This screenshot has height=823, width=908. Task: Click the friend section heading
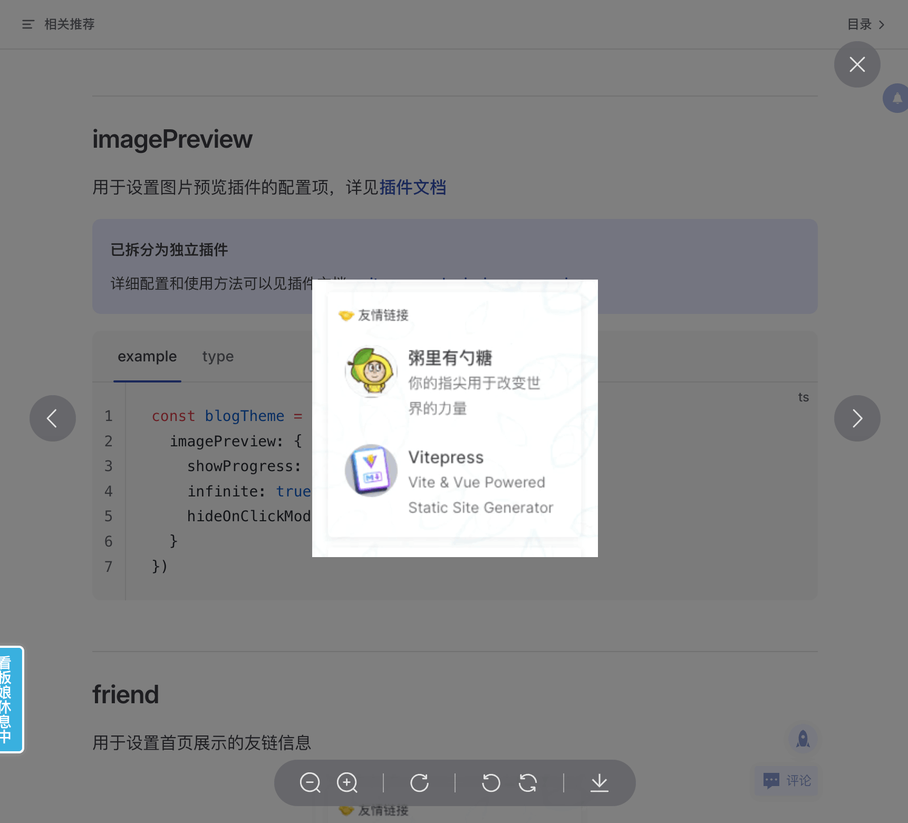point(125,694)
